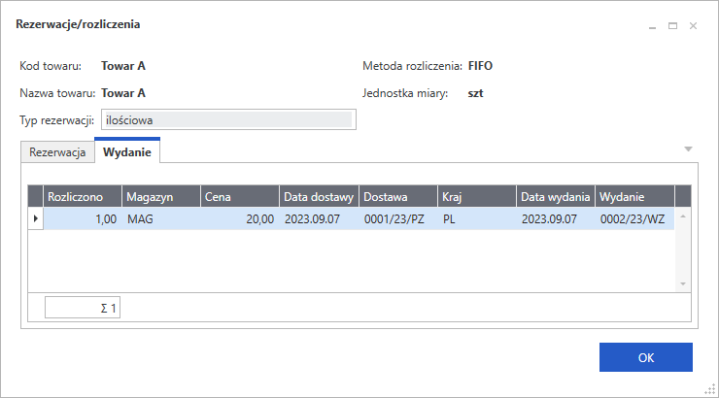The width and height of the screenshot is (719, 398).
Task: Click the Magazyn column header
Action: [x=160, y=196]
